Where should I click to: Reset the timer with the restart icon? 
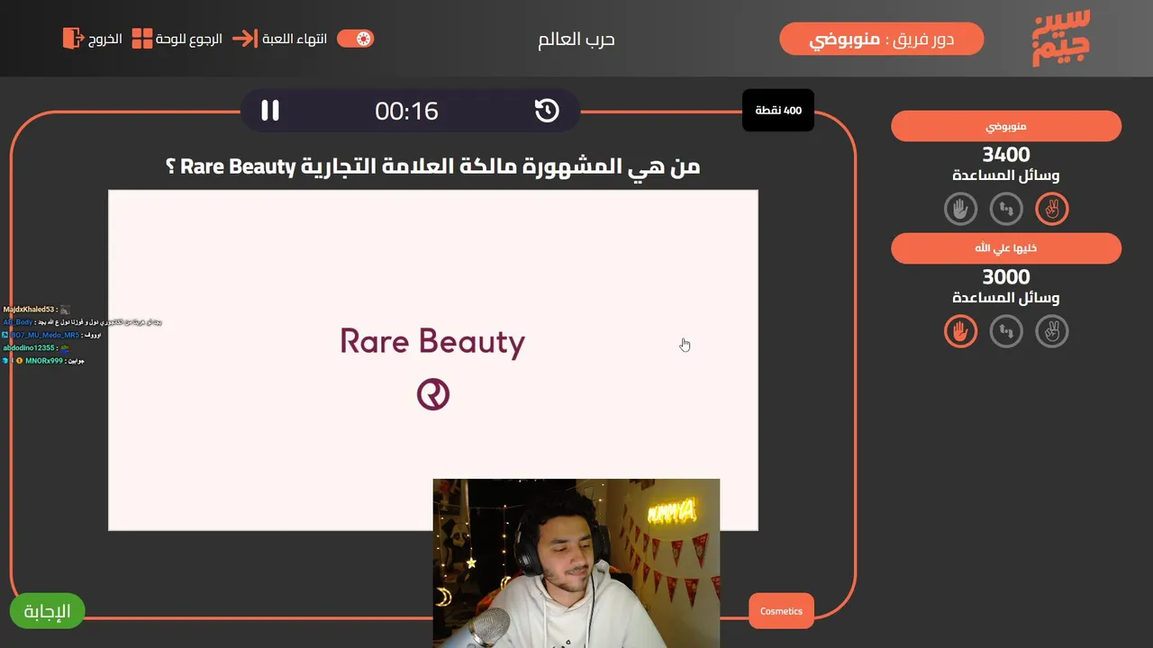click(547, 111)
